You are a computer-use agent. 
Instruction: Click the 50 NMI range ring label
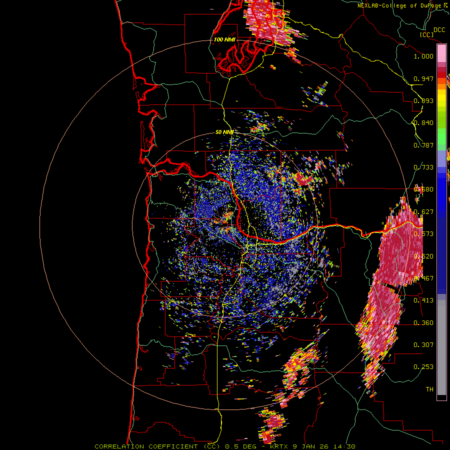pyautogui.click(x=224, y=132)
